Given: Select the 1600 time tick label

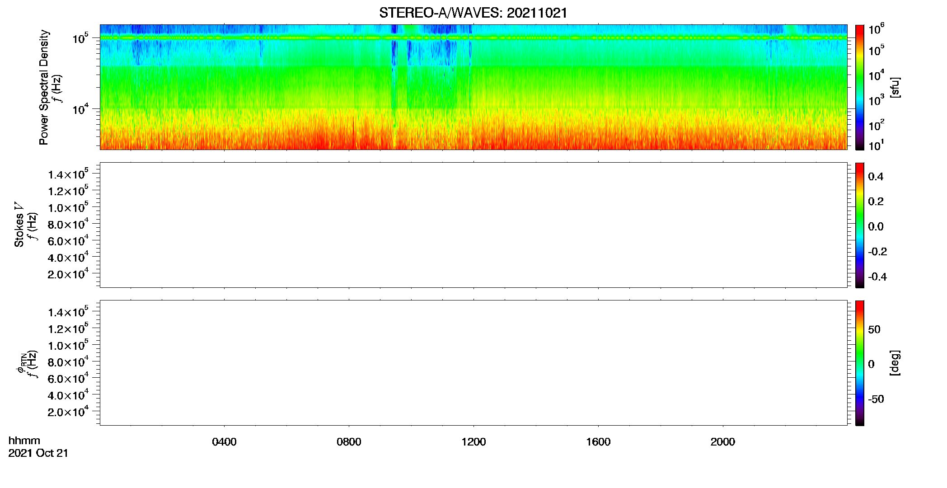Looking at the screenshot, I should (x=598, y=442).
